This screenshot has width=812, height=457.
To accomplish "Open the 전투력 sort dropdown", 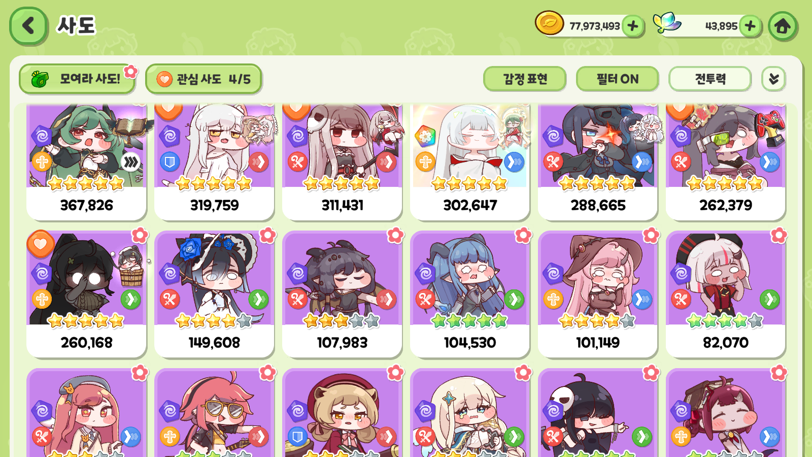I will tap(709, 79).
